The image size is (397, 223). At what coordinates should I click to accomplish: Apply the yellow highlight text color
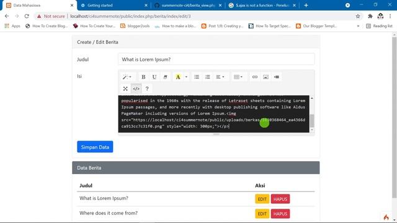point(178,77)
